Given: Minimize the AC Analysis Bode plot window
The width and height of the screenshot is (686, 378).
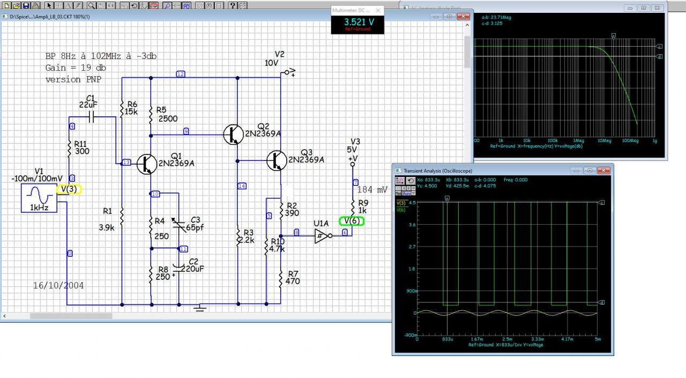Looking at the screenshot, I should pyautogui.click(x=630, y=8).
